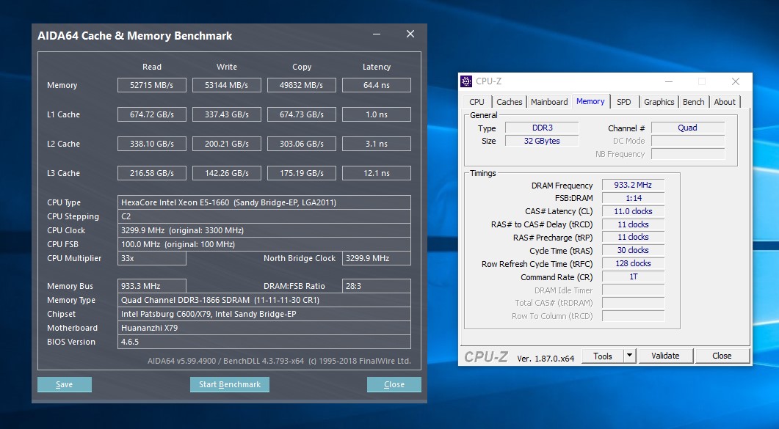Click L3 Cache Write value 142.26 GB/s

pos(227,172)
